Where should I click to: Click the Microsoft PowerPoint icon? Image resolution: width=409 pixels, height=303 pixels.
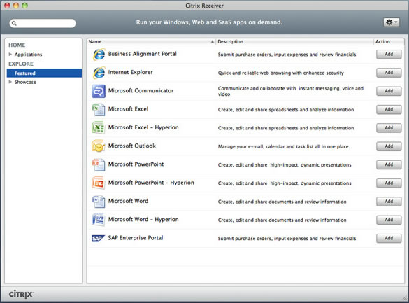[x=99, y=164]
